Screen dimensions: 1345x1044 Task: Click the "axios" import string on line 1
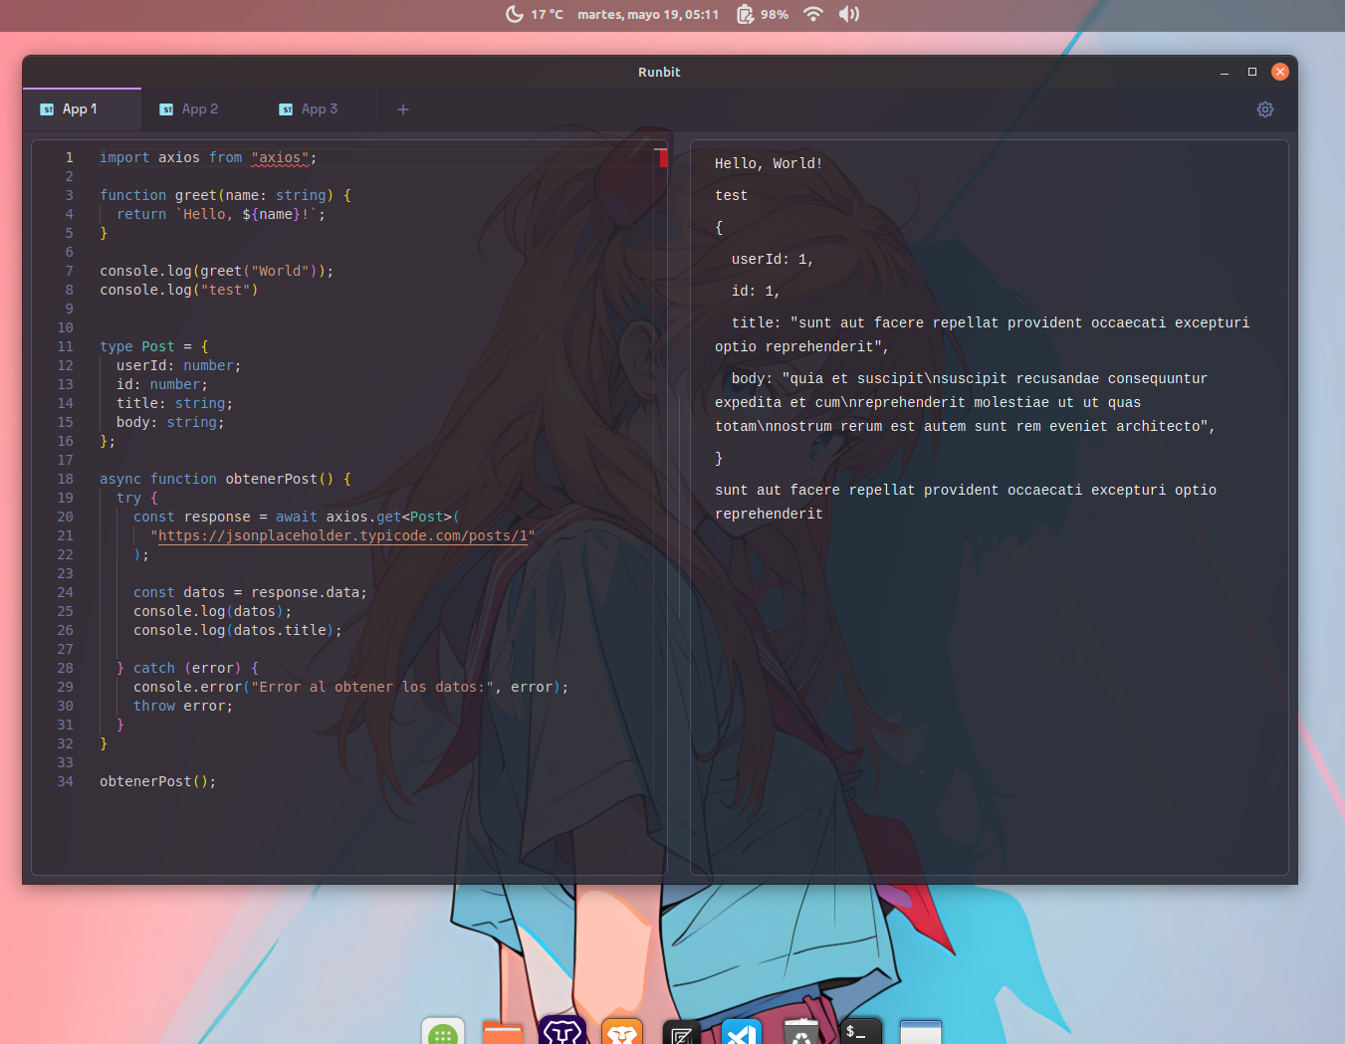280,157
